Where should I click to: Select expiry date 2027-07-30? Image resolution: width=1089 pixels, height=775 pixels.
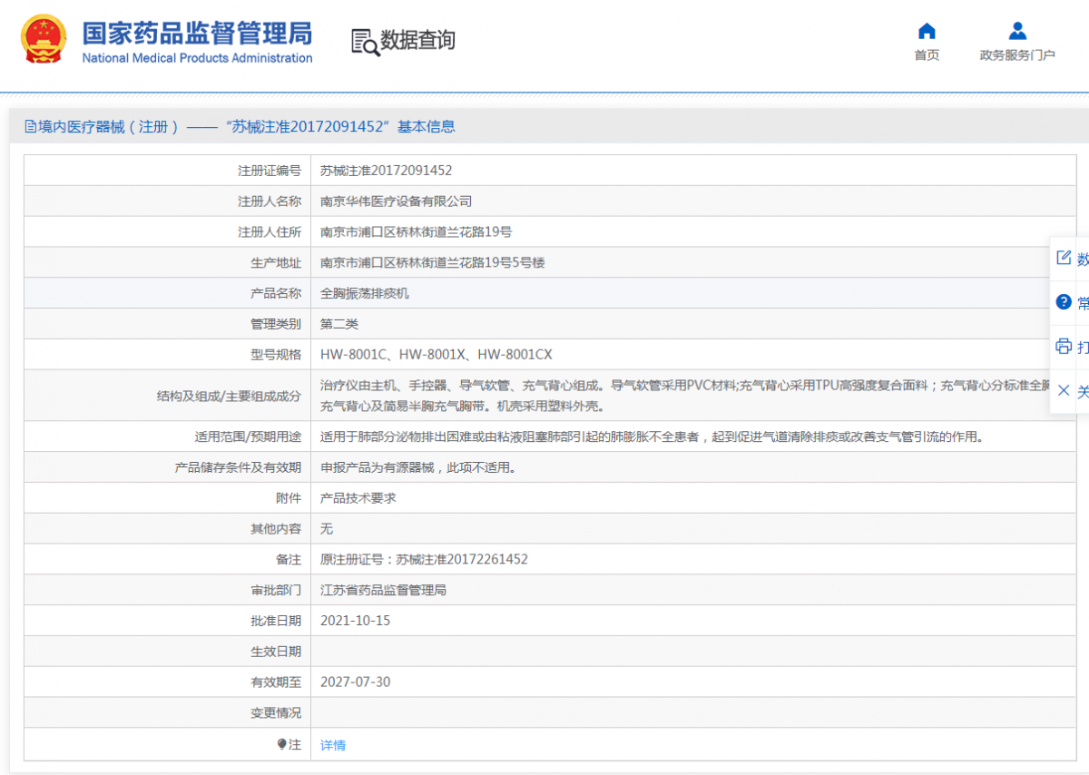(x=356, y=682)
